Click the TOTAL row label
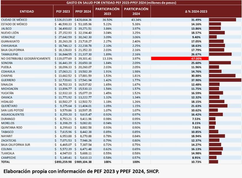 tap(5, 162)
